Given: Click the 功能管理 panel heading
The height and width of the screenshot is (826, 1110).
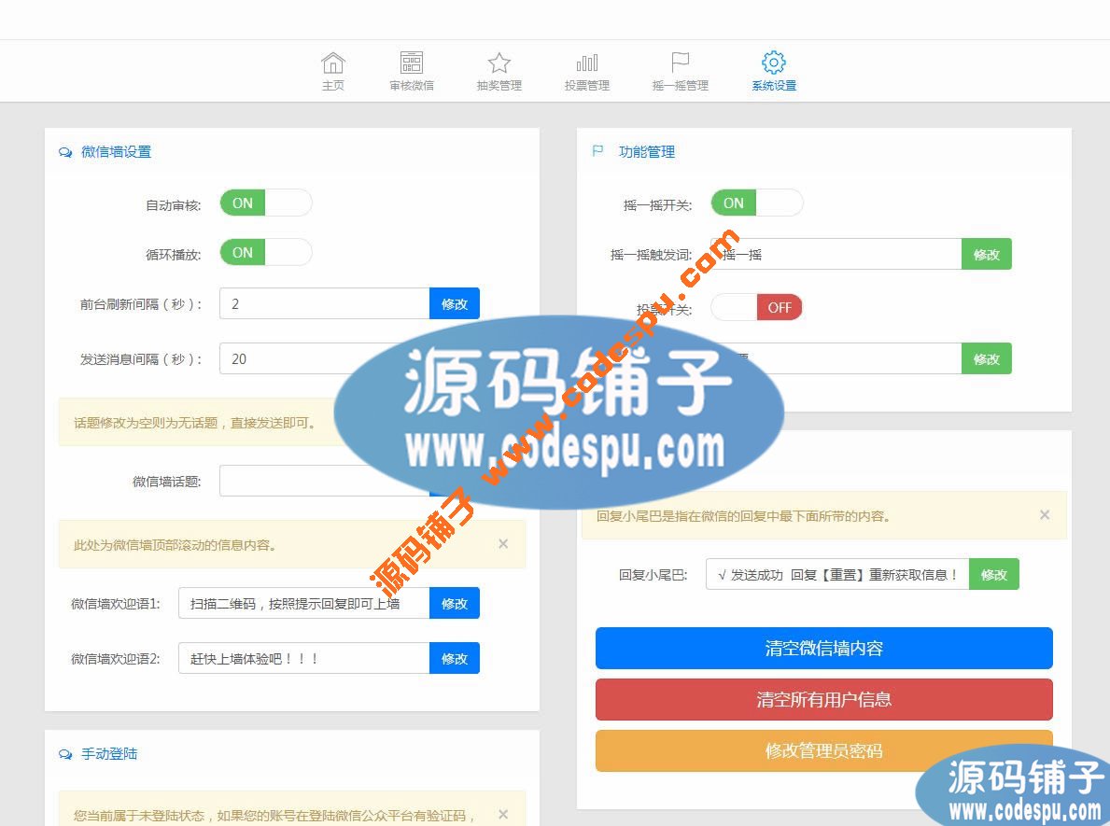Looking at the screenshot, I should (x=647, y=151).
